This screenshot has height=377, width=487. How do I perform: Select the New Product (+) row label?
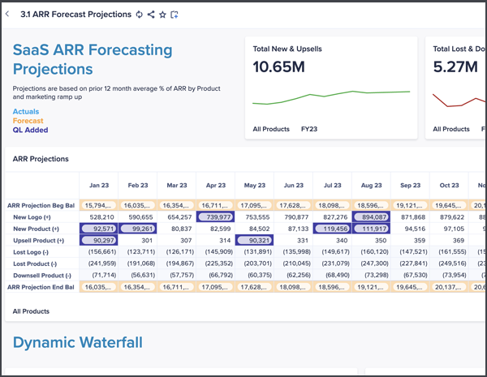pyautogui.click(x=36, y=229)
